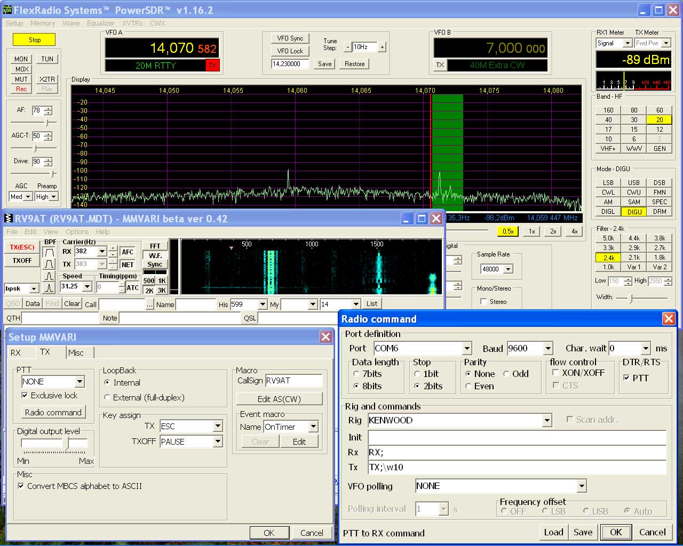Select the 7bits data length option
Image resolution: width=683 pixels, height=546 pixels.
[356, 374]
